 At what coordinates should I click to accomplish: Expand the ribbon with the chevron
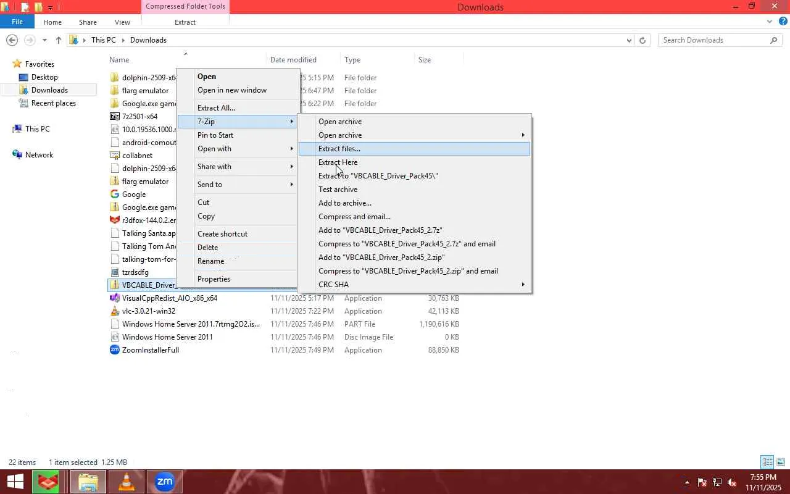[769, 22]
